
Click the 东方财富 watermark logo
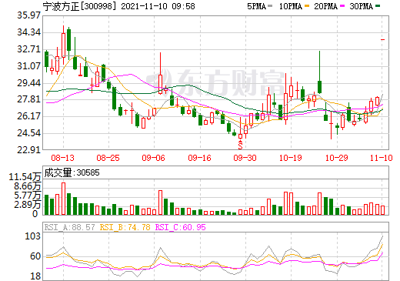[215, 82]
